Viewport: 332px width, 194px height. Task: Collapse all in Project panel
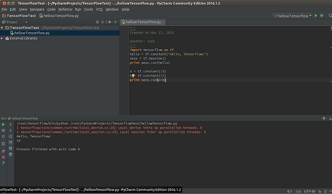[x=102, y=22]
